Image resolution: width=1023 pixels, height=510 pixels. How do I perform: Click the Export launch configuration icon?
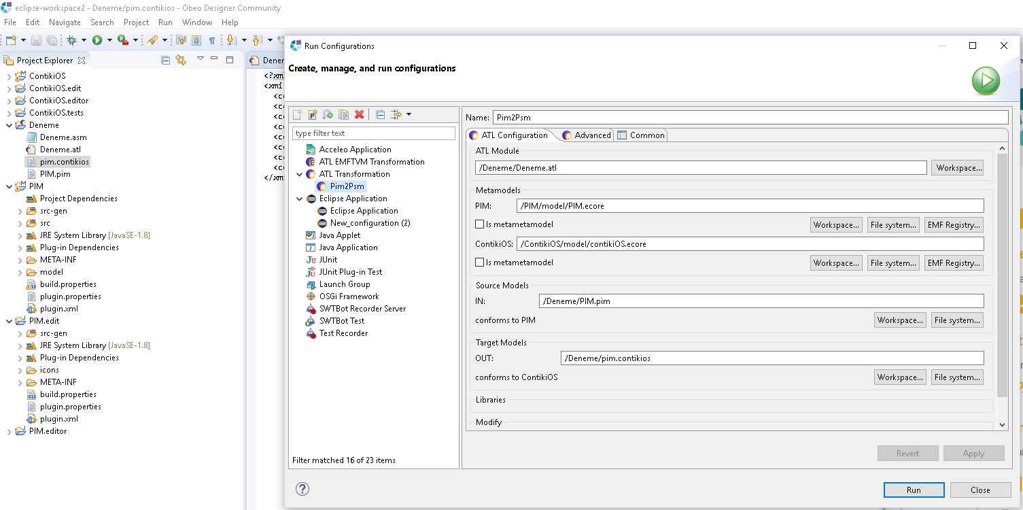tap(328, 114)
